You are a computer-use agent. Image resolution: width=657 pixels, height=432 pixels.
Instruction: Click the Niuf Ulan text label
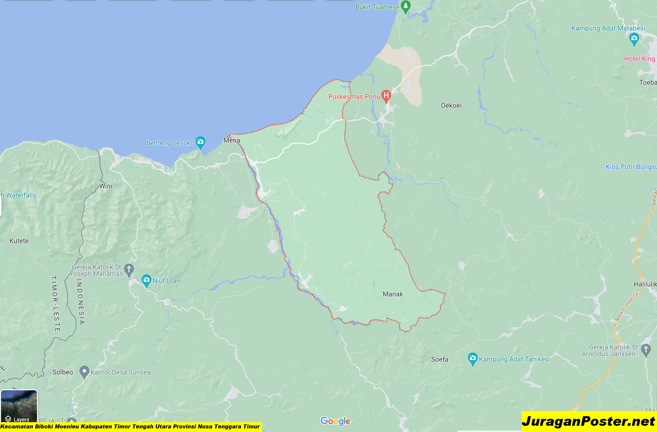coord(166,281)
